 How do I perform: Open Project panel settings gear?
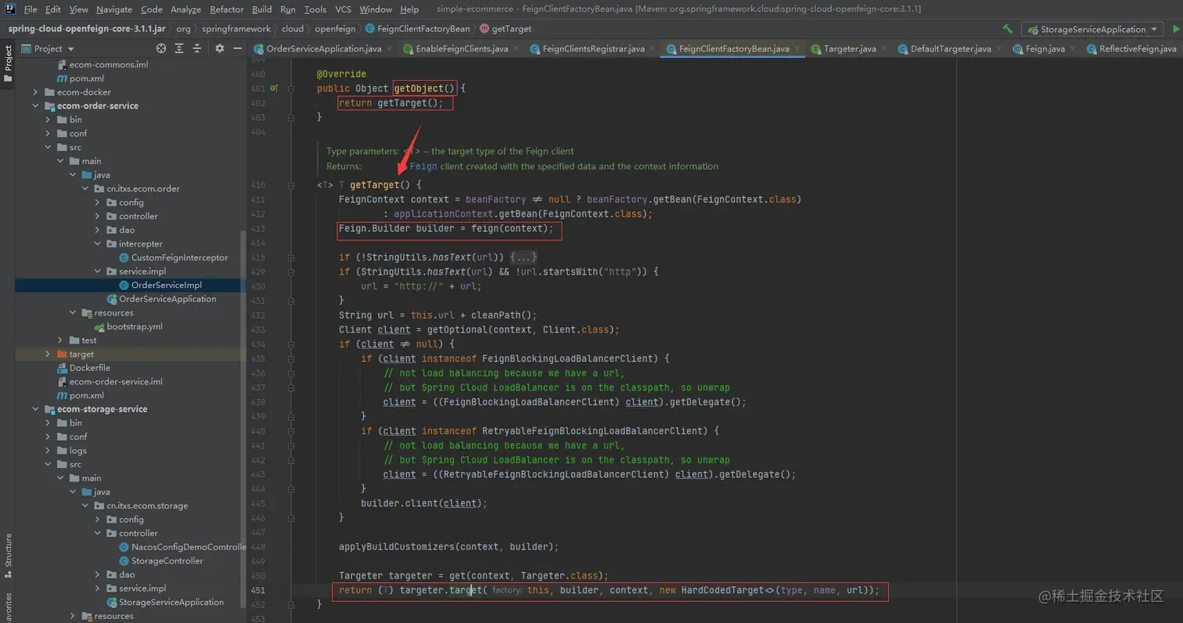tap(220, 49)
